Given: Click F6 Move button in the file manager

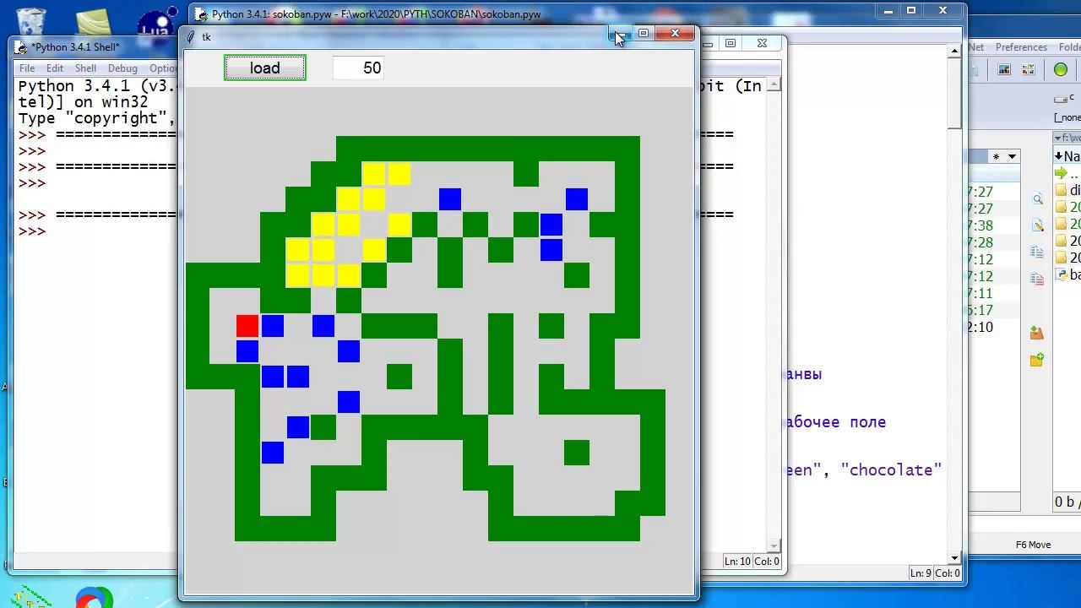Looking at the screenshot, I should 1033,545.
